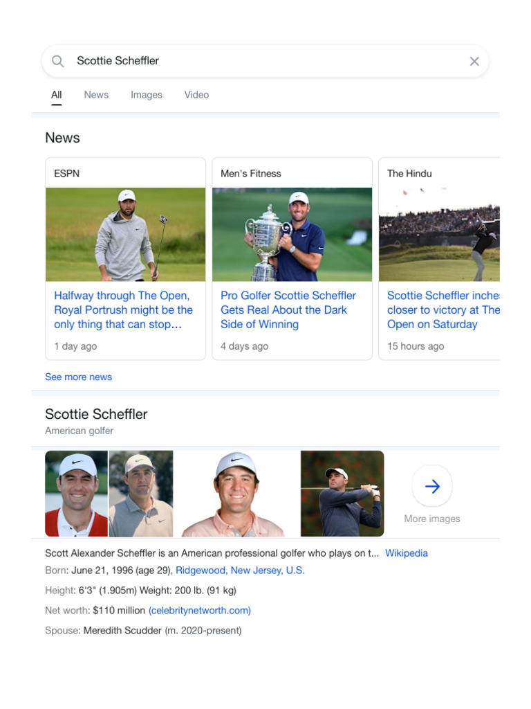This screenshot has height=709, width=531.
Task: Click the More images arrow button
Action: coord(432,487)
